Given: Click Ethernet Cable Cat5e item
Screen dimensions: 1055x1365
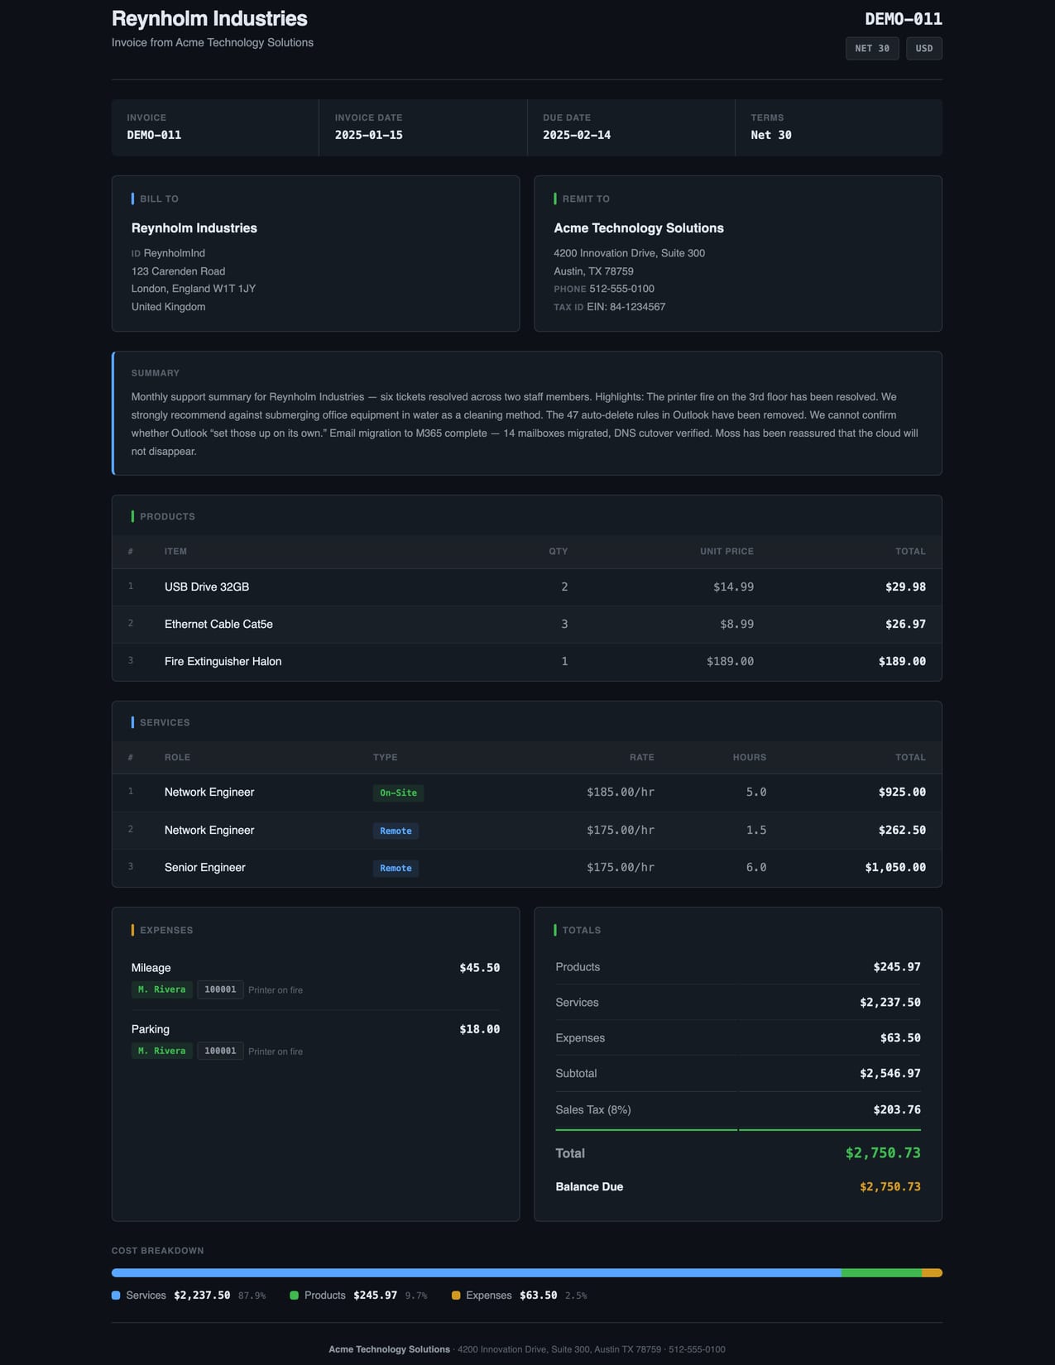Looking at the screenshot, I should 218,624.
